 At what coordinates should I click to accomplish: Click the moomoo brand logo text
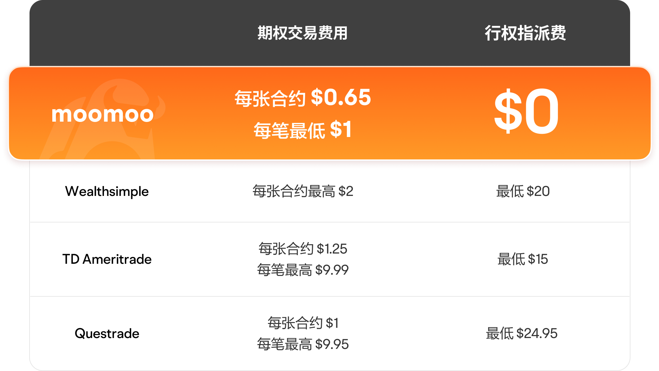(103, 114)
